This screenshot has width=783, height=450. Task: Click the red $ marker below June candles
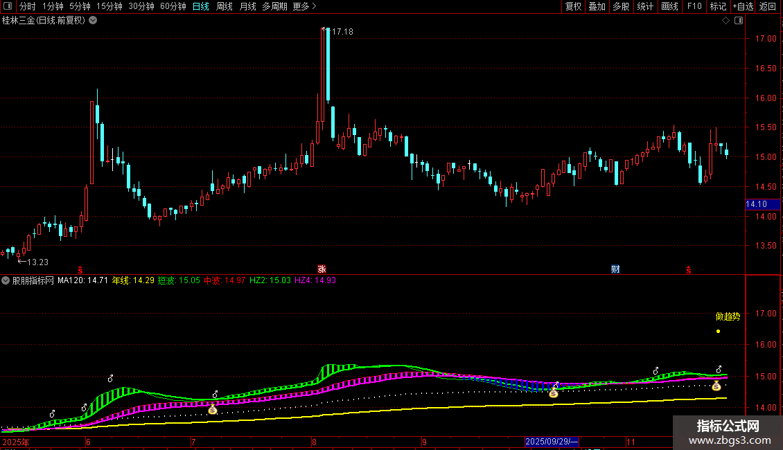click(x=80, y=270)
